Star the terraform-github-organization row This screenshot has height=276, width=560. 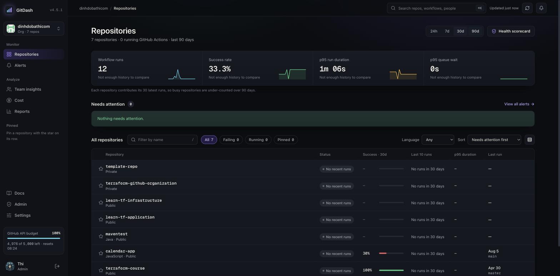coord(101,186)
